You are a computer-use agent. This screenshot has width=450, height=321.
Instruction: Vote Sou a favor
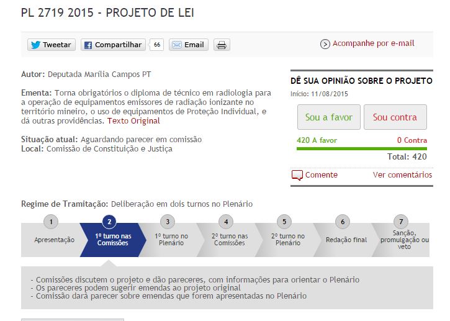coord(328,117)
